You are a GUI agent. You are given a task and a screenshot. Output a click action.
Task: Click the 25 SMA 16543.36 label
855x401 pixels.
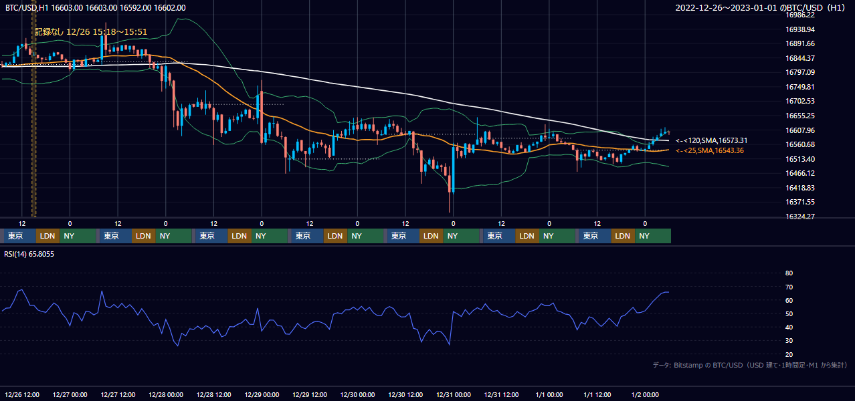710,150
